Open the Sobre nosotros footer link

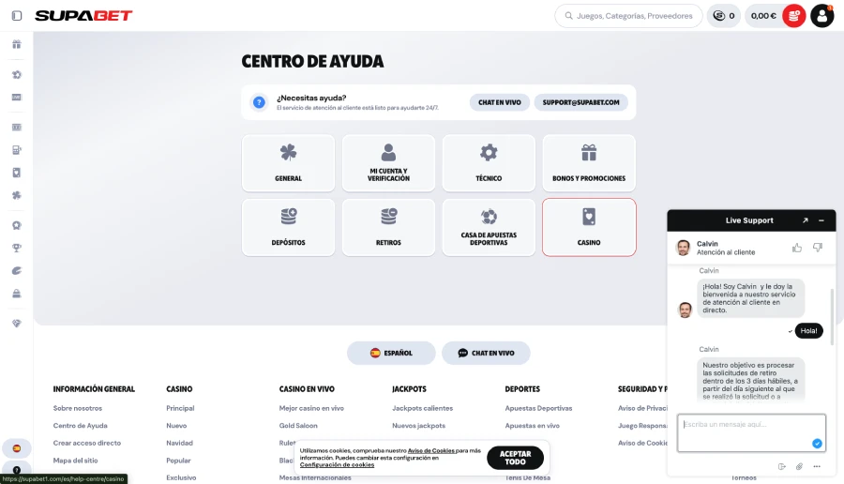[x=78, y=408]
